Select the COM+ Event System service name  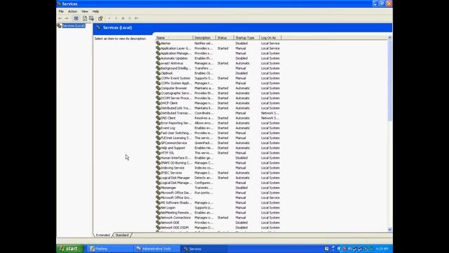(x=175, y=78)
